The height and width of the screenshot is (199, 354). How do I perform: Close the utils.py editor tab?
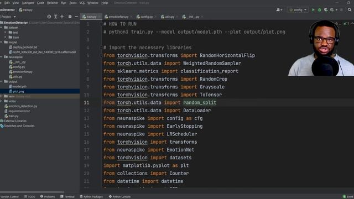pyautogui.click(x=177, y=17)
